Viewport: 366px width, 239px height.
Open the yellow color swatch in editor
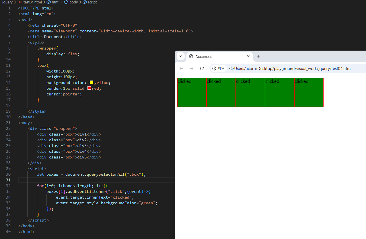click(91, 82)
